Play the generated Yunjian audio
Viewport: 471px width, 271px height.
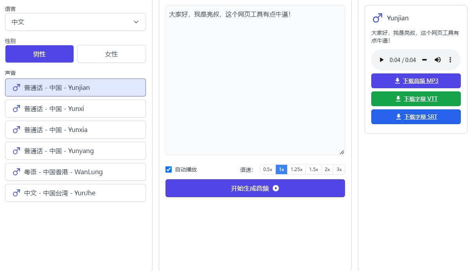point(381,60)
